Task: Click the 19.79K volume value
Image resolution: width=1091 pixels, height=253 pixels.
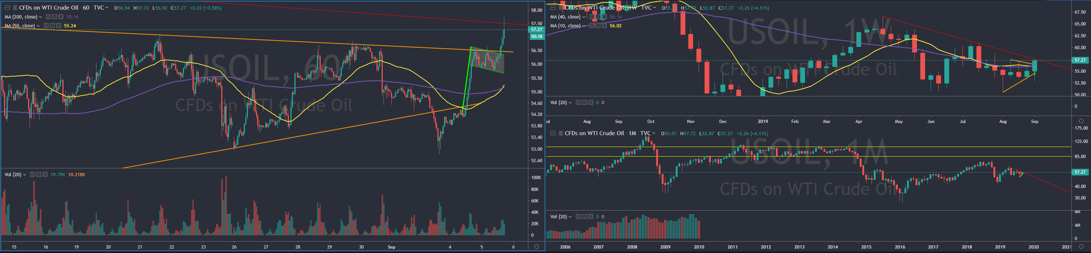Action: pos(58,175)
